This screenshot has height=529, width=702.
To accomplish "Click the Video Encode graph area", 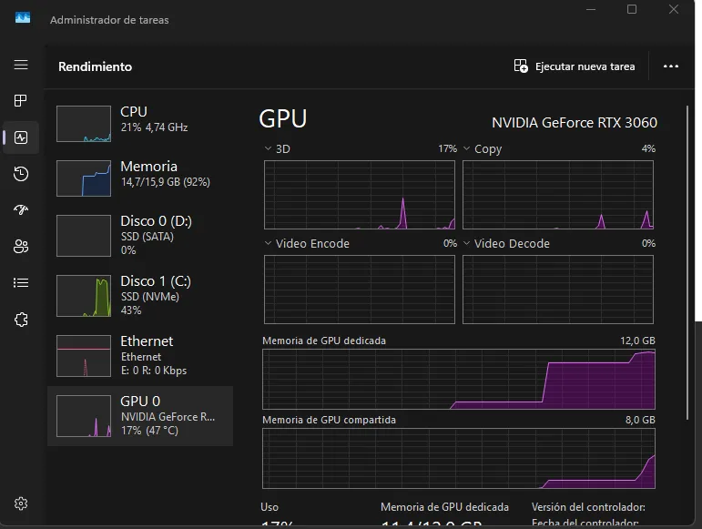I will point(360,290).
